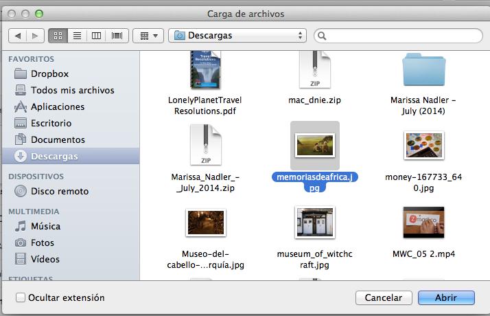The height and width of the screenshot is (316, 490).
Task: Click the Abrir button
Action: click(x=445, y=298)
